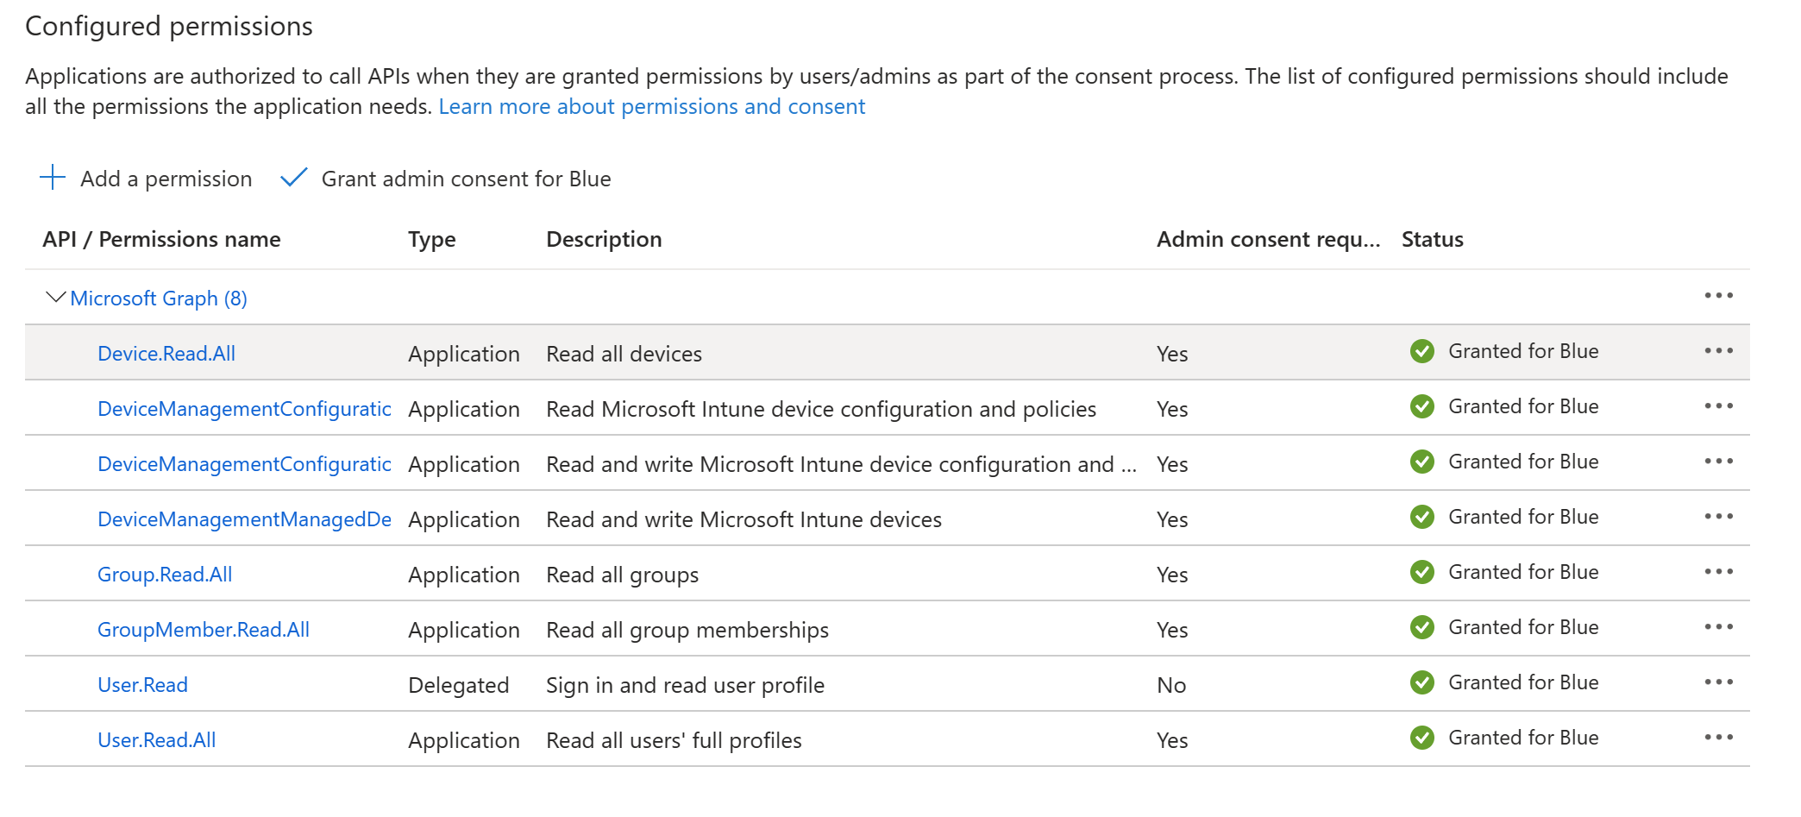Click the green granted status icon for Device.Read.All
The height and width of the screenshot is (817, 1801).
[1421, 351]
